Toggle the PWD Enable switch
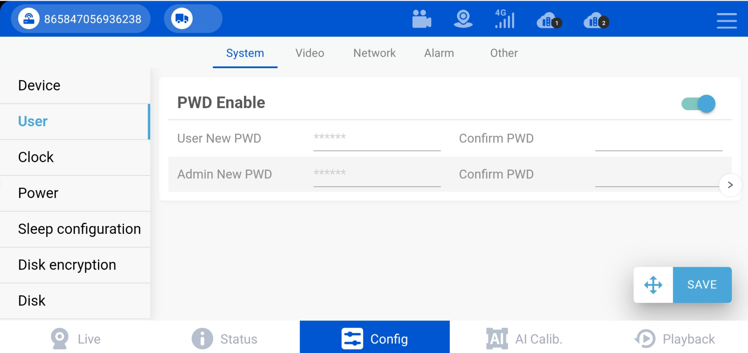Screen dimensions: 748x353 click(x=698, y=104)
